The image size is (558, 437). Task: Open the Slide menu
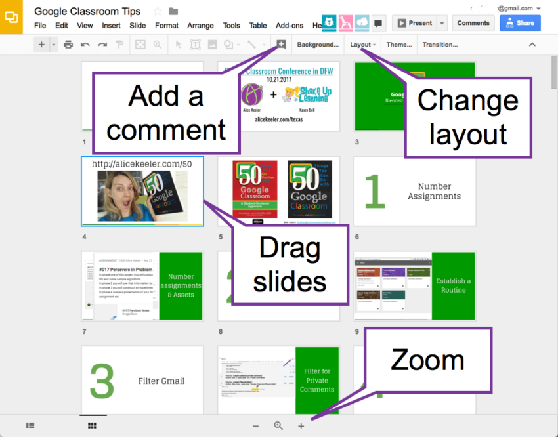pos(139,26)
